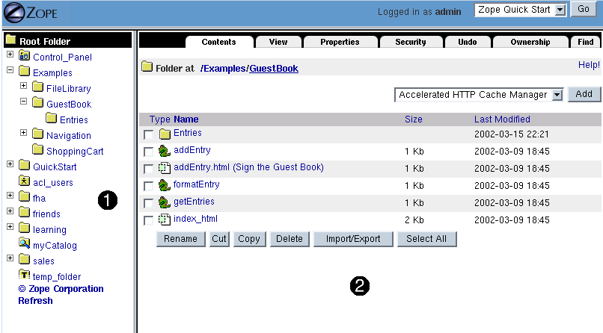This screenshot has height=333, width=603.
Task: Click the acl_users user folder icon
Action: (x=24, y=181)
